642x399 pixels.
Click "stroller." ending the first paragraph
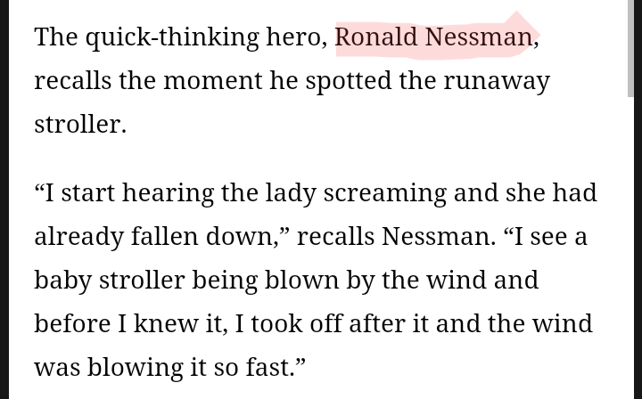80,124
